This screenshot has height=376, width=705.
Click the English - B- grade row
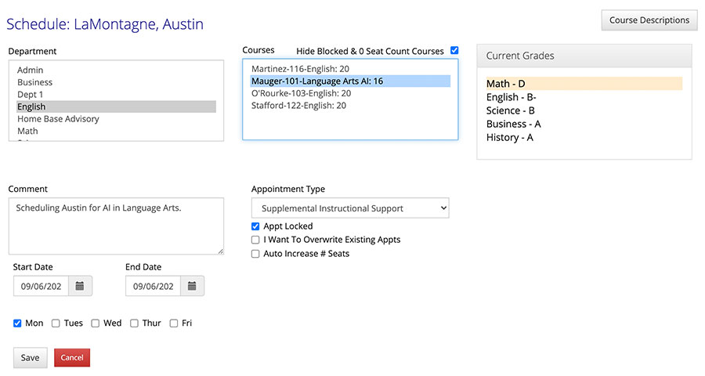point(584,97)
